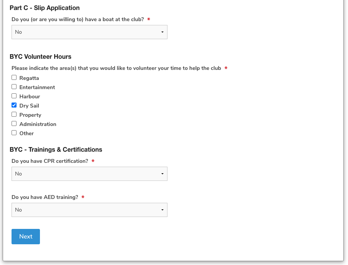Expand the CPR certification dropdown
348x265 pixels.
coord(89,174)
